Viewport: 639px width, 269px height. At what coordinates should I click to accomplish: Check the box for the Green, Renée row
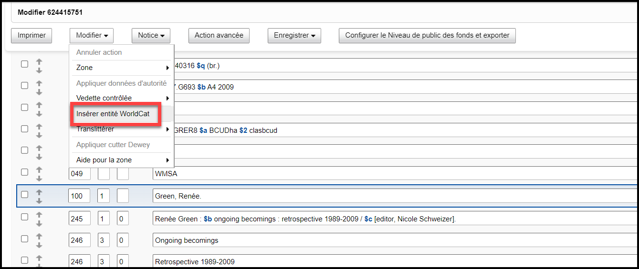tap(24, 195)
